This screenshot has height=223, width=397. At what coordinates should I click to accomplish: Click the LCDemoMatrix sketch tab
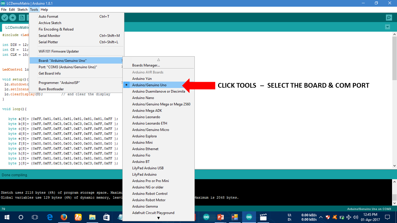(16, 27)
